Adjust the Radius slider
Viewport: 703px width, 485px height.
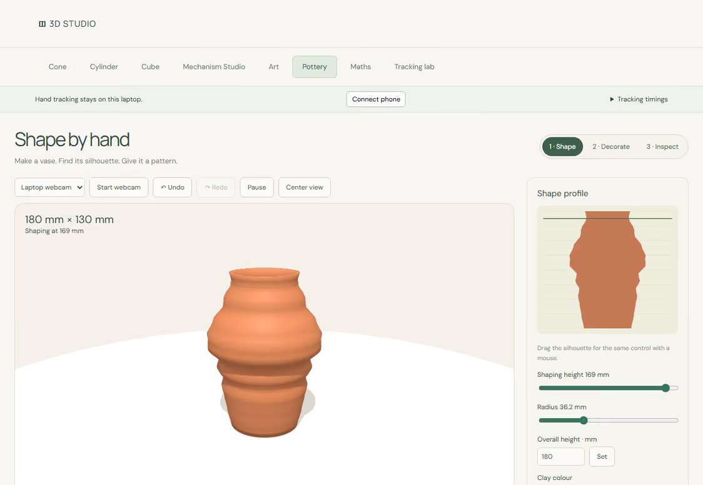609,420
